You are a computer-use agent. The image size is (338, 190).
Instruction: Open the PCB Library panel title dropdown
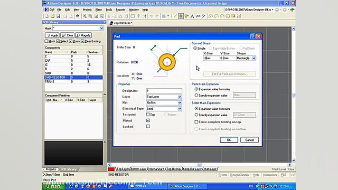tap(105, 22)
